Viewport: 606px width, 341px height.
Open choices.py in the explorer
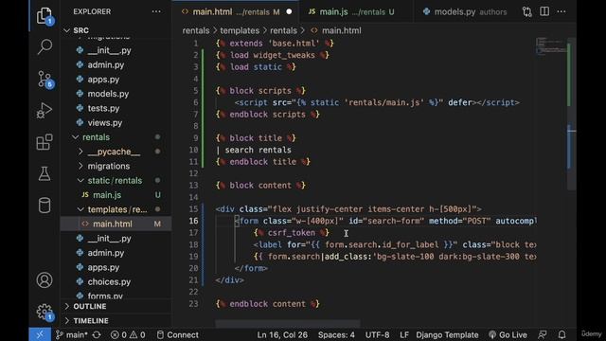tap(116, 282)
